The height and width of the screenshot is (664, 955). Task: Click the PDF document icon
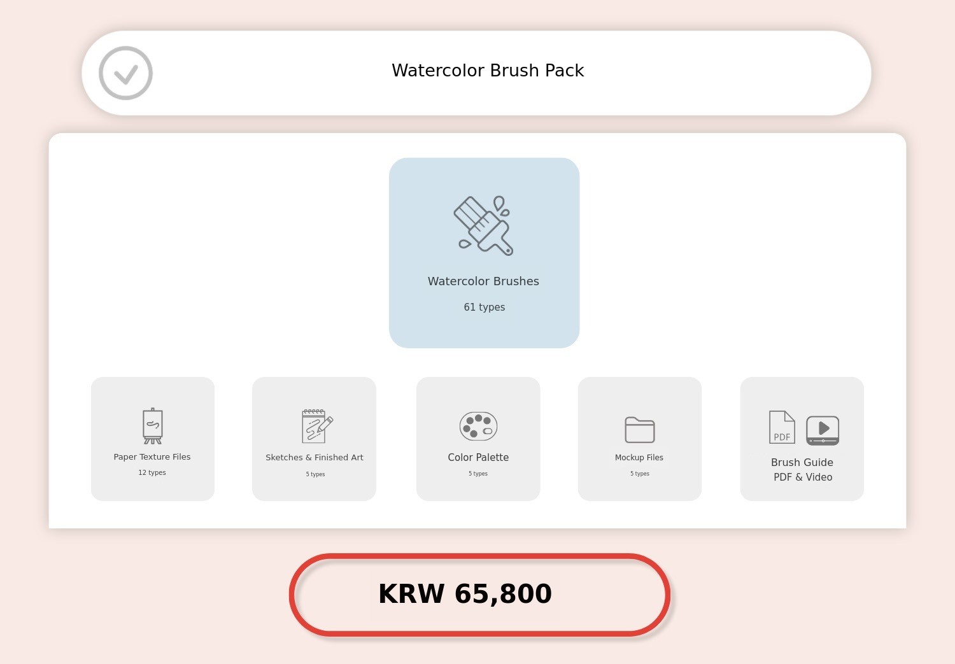(782, 427)
